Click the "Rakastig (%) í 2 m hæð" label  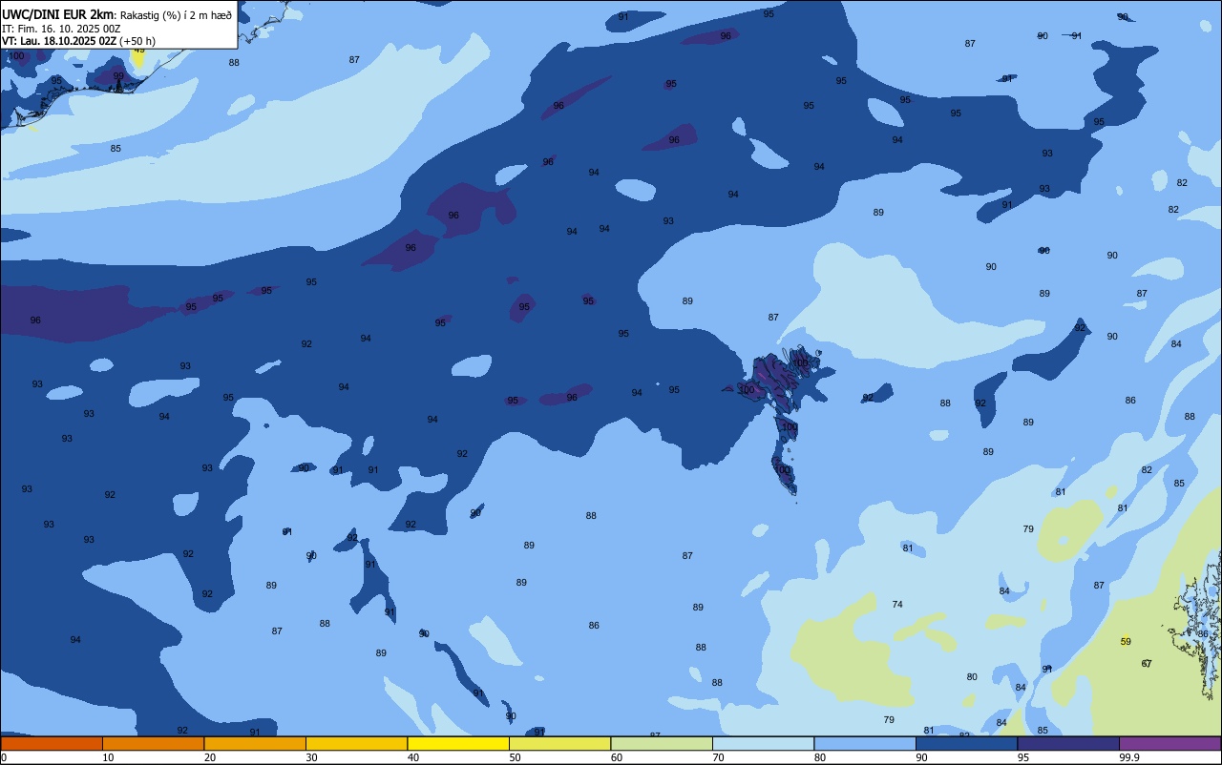pyautogui.click(x=176, y=14)
